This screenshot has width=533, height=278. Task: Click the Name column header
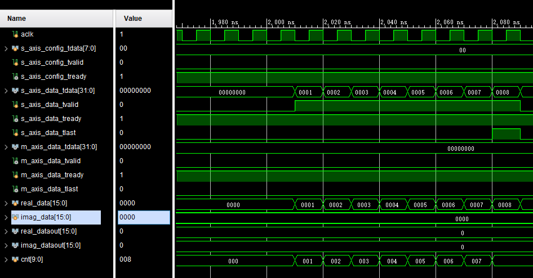tap(16, 19)
